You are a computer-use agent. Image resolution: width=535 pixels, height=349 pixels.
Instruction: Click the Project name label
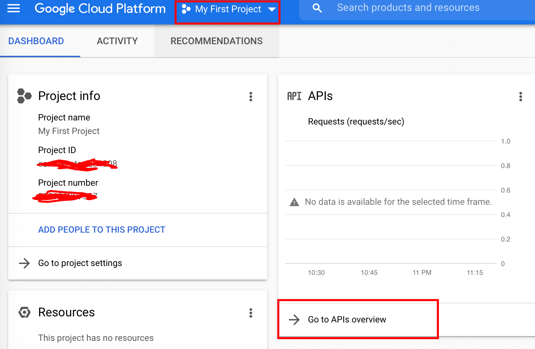point(64,117)
